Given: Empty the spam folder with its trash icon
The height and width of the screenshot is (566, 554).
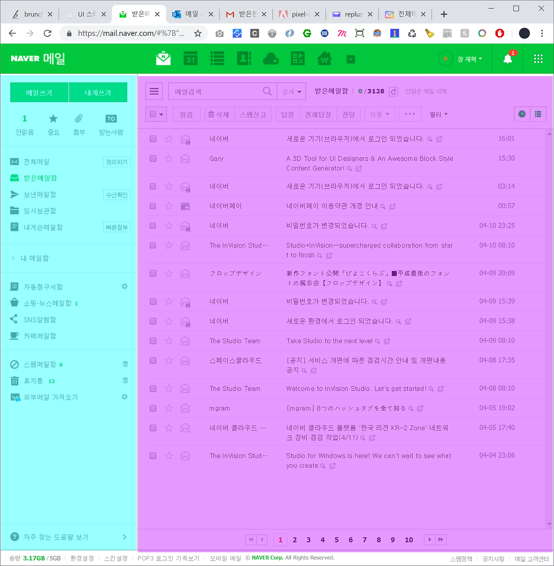Looking at the screenshot, I should pos(125,364).
